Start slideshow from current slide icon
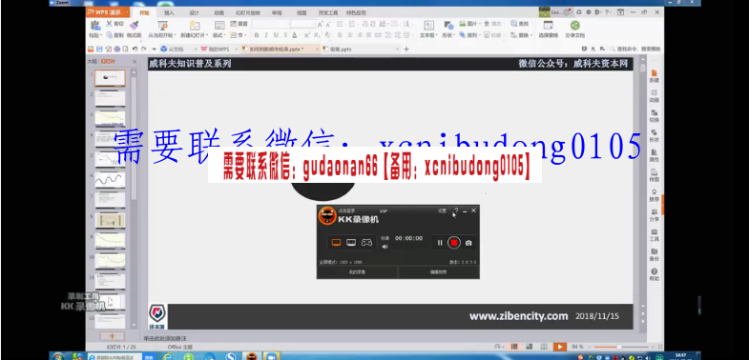Screen dimensions: 749x360 pos(162,26)
